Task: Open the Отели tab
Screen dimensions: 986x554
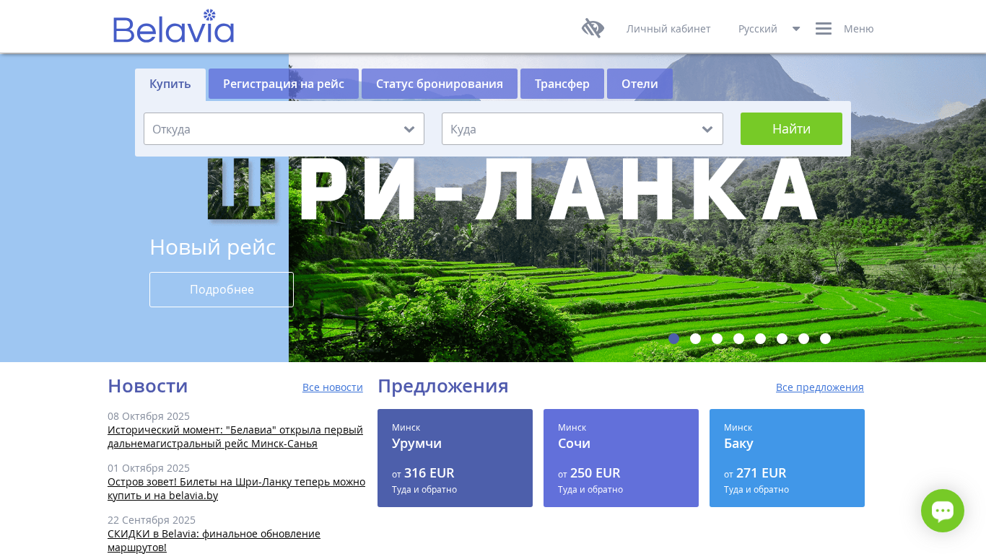Action: (x=640, y=84)
